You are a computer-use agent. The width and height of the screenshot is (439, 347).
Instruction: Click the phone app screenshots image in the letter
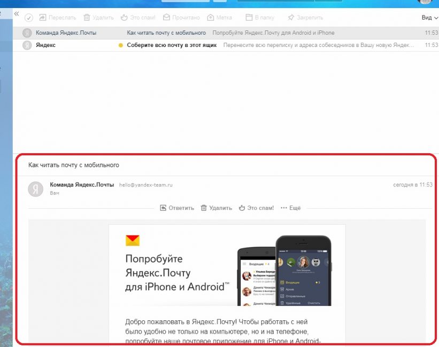pyautogui.click(x=284, y=270)
